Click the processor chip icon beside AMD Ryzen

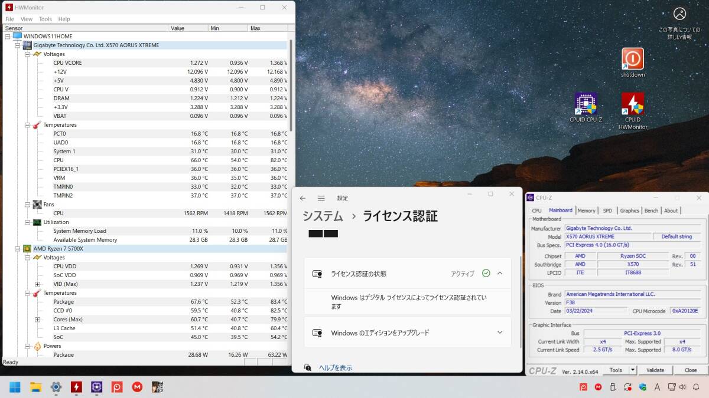pyautogui.click(x=27, y=248)
